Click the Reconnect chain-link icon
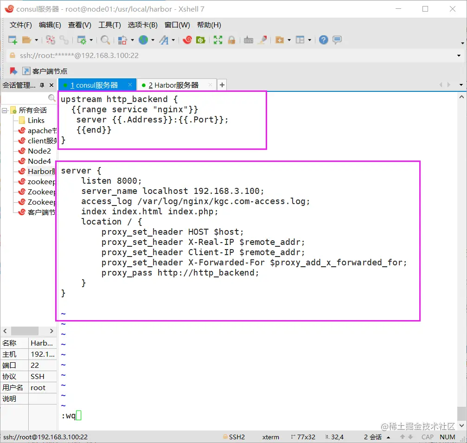The height and width of the screenshot is (443, 467). pos(64,40)
